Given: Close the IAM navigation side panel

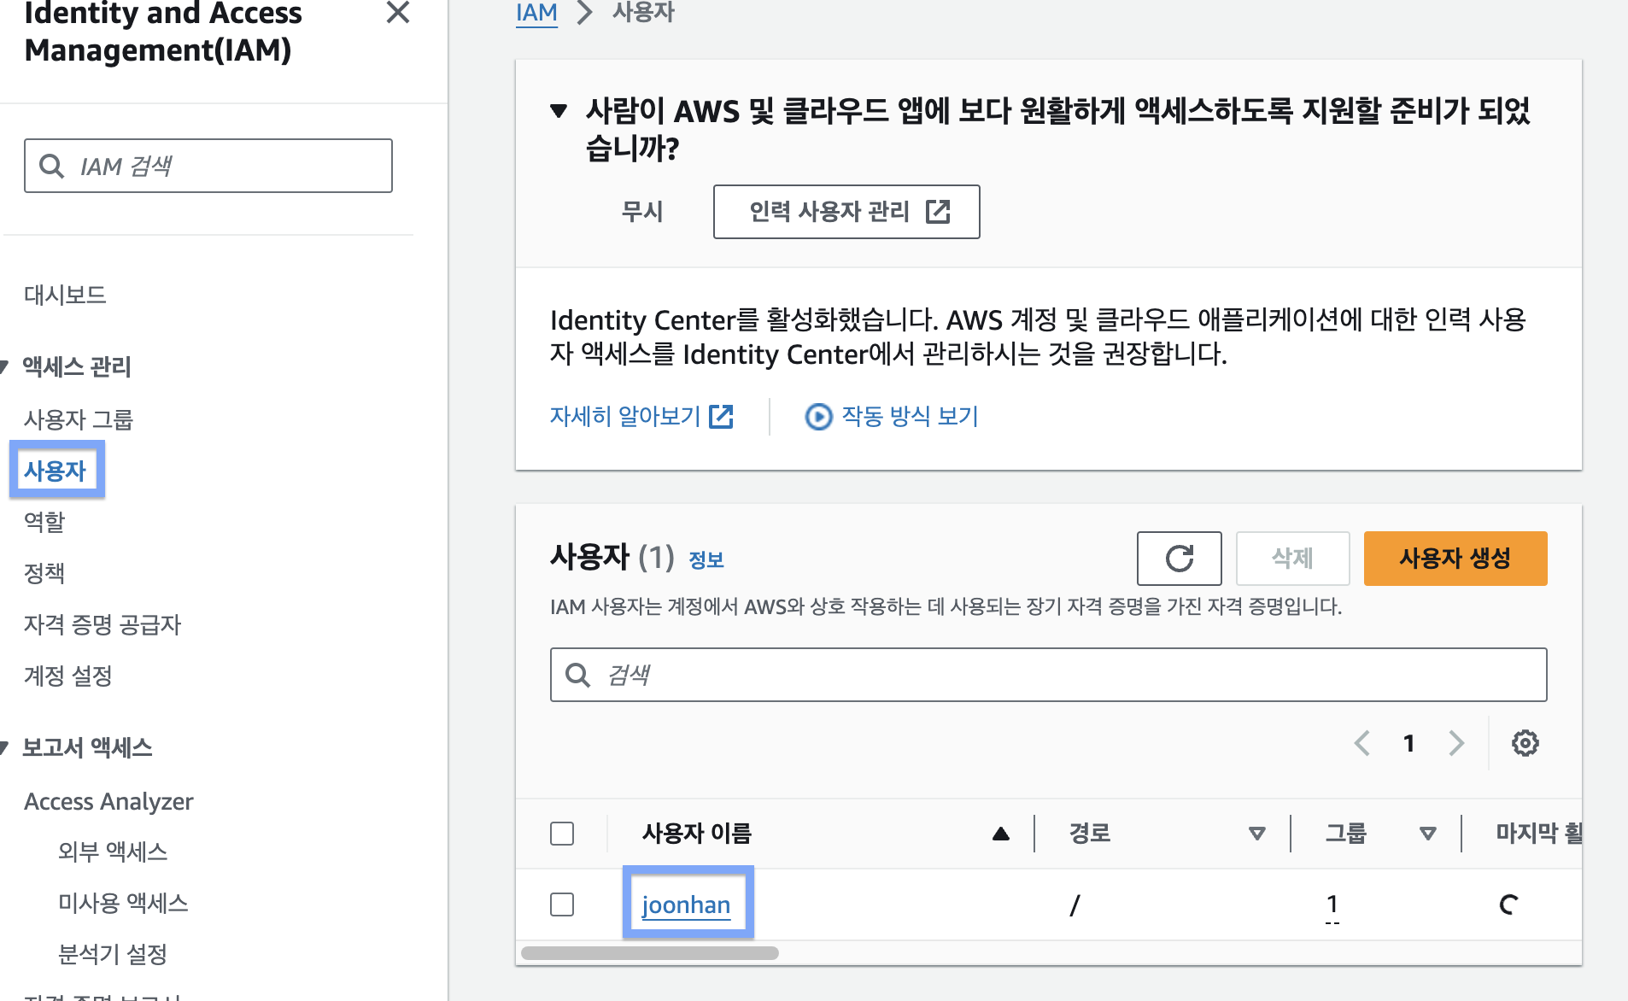Looking at the screenshot, I should click(398, 13).
